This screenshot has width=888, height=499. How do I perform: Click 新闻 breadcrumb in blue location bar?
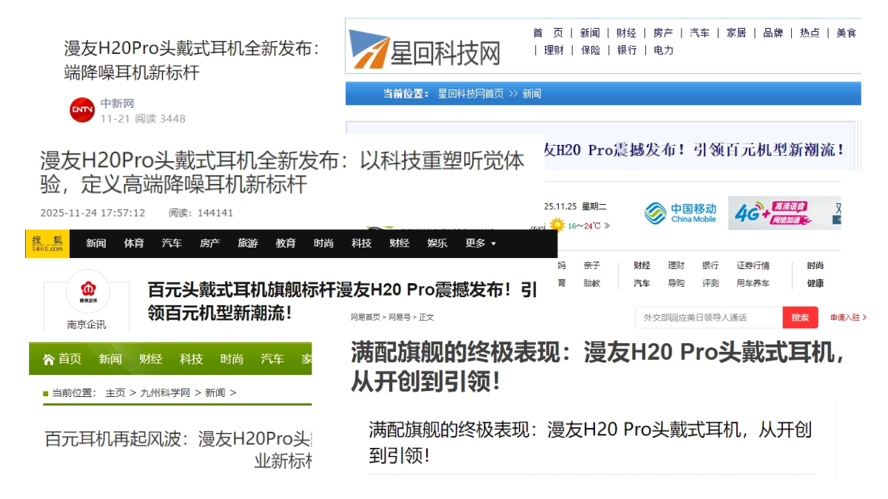coord(532,94)
